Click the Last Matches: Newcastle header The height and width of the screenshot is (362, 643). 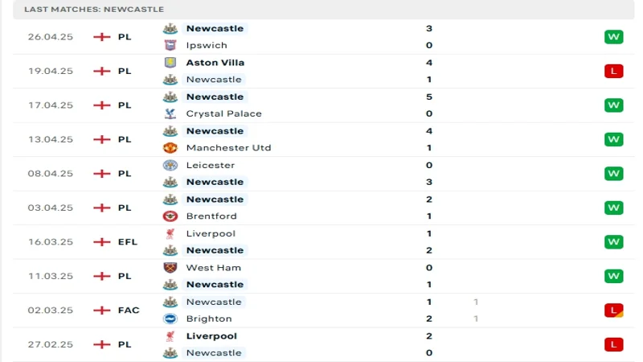coord(94,9)
